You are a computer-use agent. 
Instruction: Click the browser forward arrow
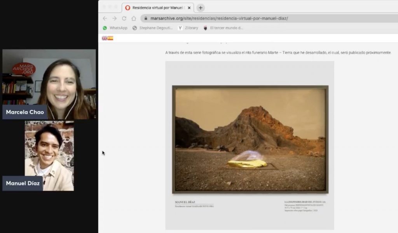[x=115, y=18]
